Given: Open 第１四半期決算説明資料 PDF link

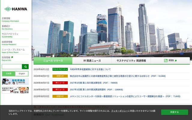Looking at the screenshot, I should (x=96, y=89).
